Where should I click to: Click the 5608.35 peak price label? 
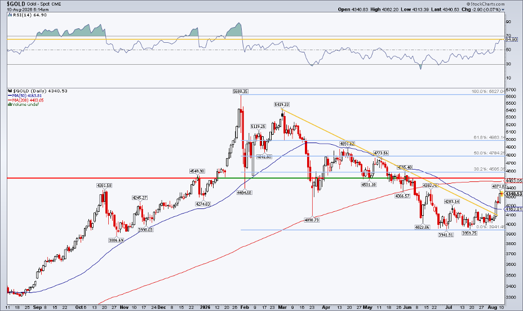[x=241, y=91]
